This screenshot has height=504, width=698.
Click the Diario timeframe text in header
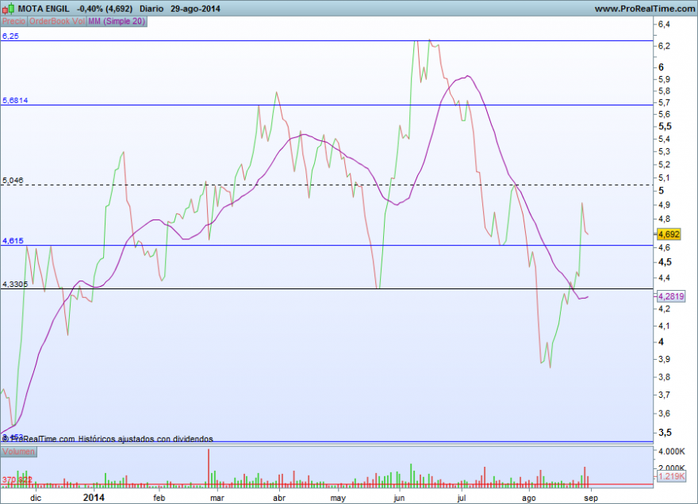click(x=151, y=9)
